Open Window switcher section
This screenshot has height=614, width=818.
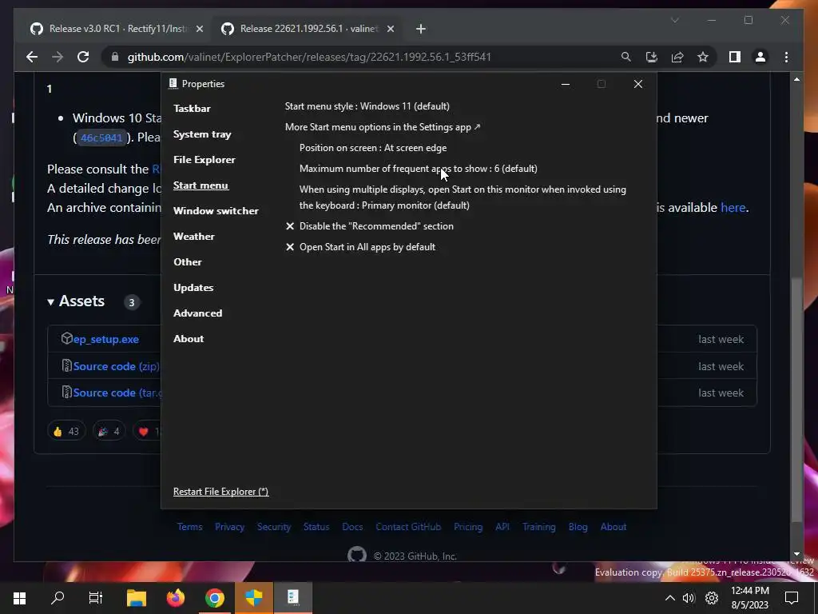pyautogui.click(x=216, y=211)
